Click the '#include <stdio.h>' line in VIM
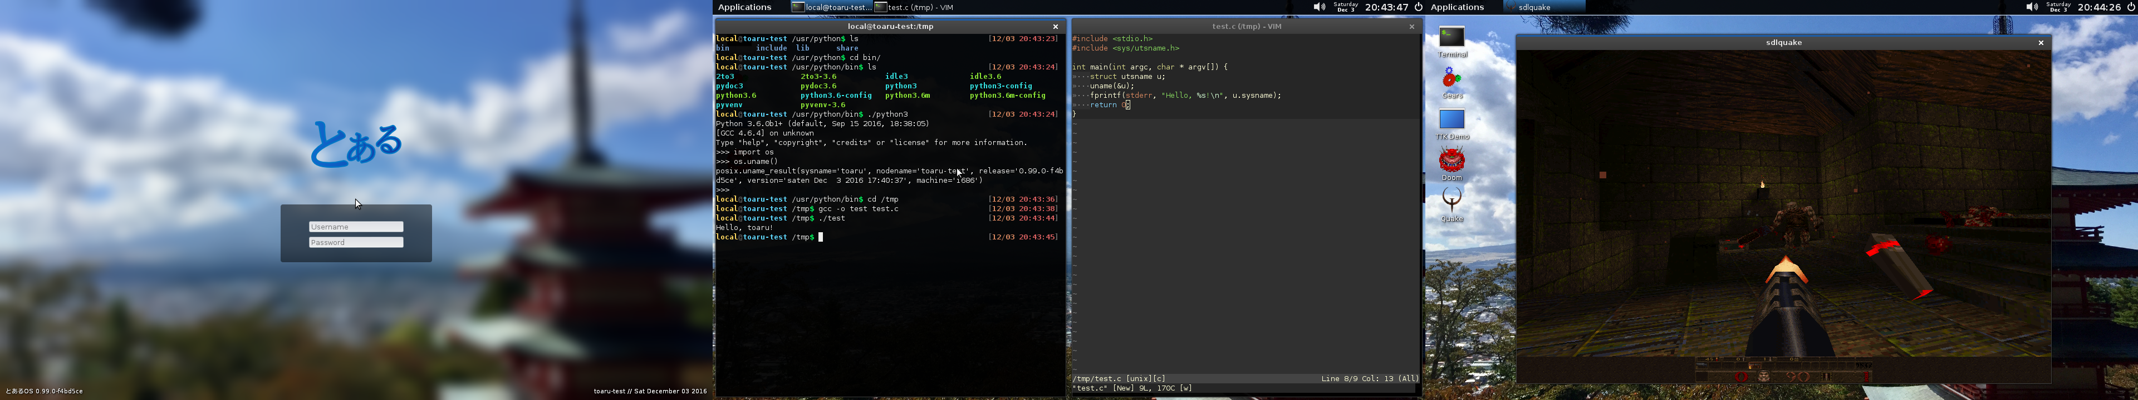The image size is (2138, 400). (x=1112, y=39)
